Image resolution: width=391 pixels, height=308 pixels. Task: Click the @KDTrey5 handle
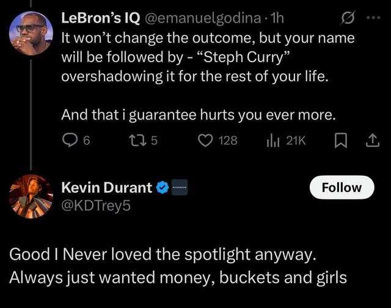click(x=96, y=206)
